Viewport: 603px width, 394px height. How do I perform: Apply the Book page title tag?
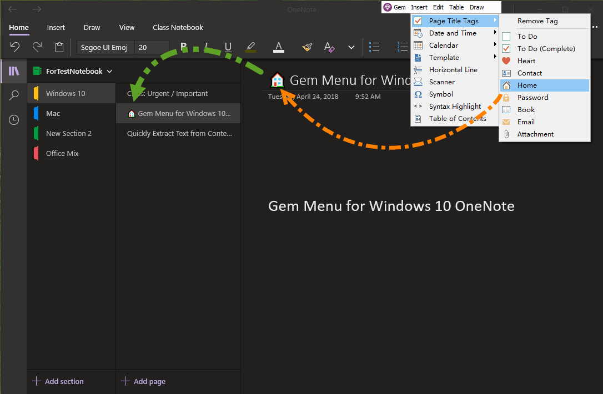(x=545, y=109)
